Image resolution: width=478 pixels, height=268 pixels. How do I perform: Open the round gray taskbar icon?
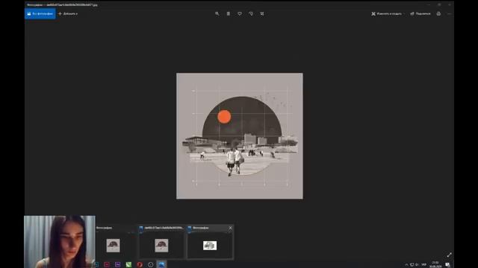pyautogui.click(x=151, y=265)
